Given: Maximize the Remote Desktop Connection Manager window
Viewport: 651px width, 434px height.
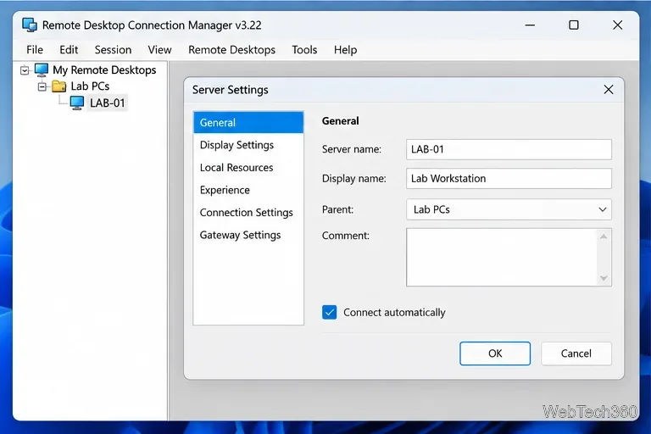Looking at the screenshot, I should pyautogui.click(x=573, y=25).
